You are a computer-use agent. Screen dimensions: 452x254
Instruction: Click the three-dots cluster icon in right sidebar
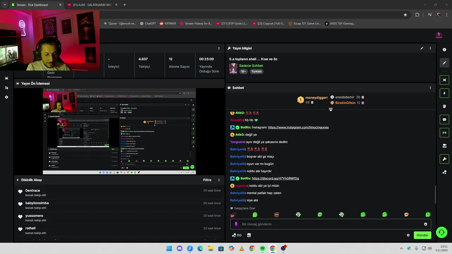(x=444, y=172)
